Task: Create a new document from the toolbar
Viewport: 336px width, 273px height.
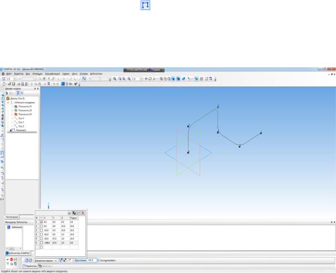Action: click(4, 84)
